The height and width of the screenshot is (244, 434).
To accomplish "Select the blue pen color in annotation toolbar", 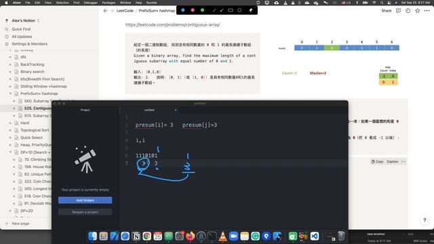I will click(x=183, y=10).
